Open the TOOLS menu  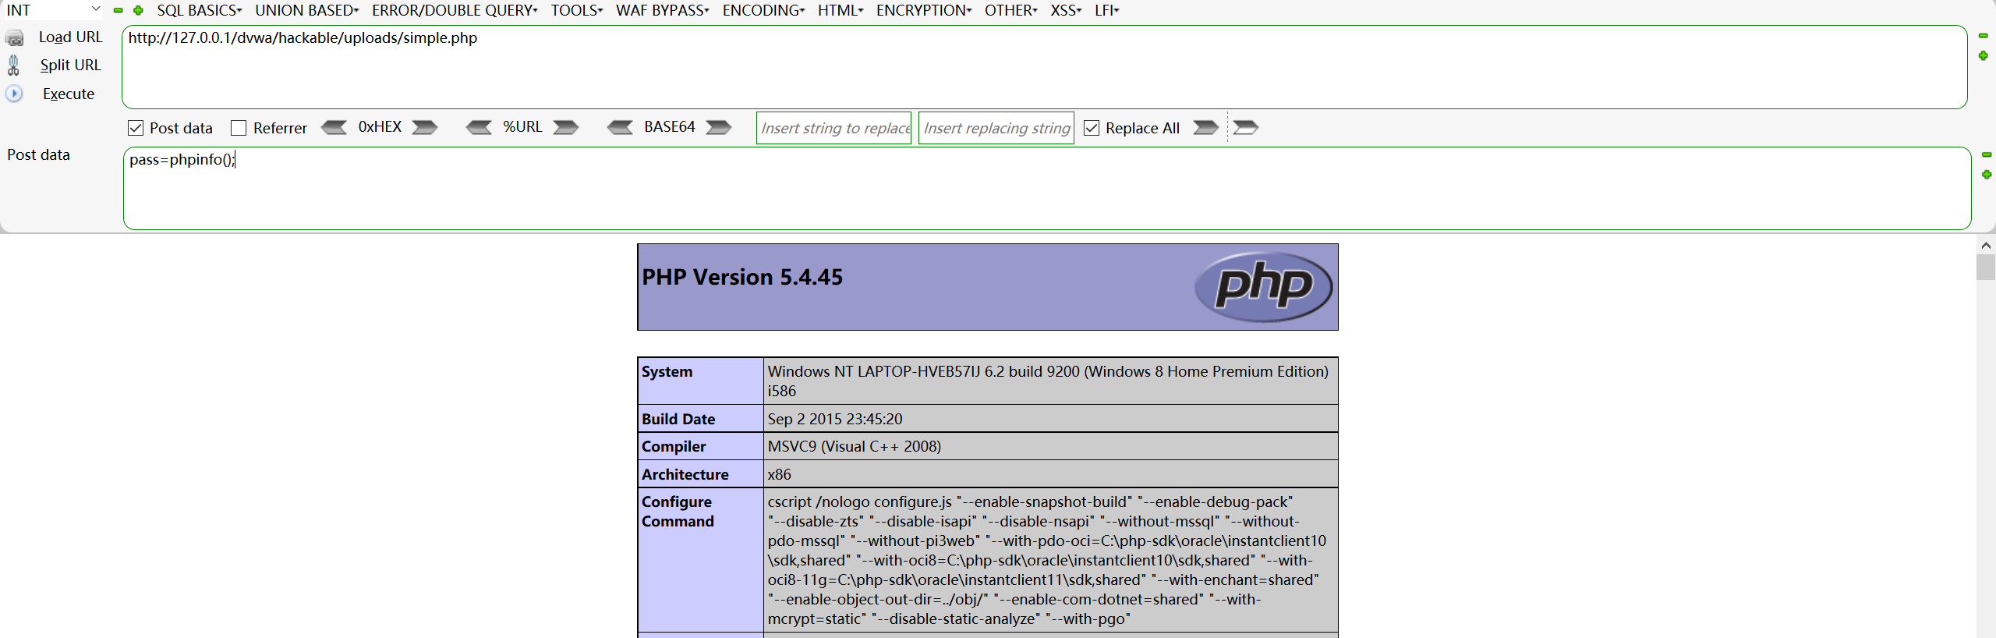(576, 10)
